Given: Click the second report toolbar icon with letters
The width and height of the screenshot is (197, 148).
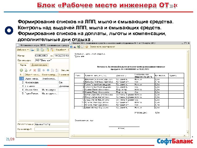Looking at the screenshot, I should coord(75,47).
